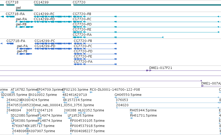This screenshot has height=135, width=221.
Task: Open the gwl-PB protein label
Action: pos(22,51)
